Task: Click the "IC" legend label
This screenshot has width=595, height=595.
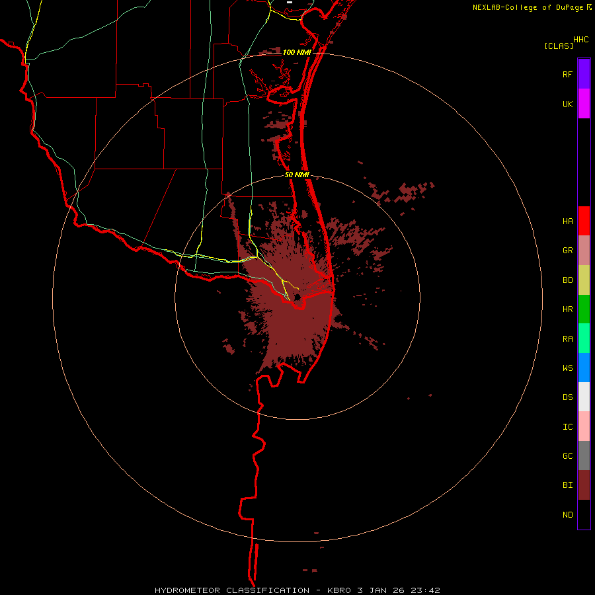Action: 567,427
